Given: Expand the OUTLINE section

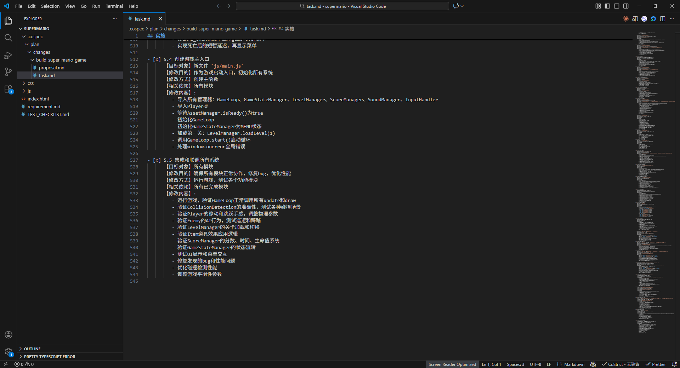Looking at the screenshot, I should (x=32, y=349).
